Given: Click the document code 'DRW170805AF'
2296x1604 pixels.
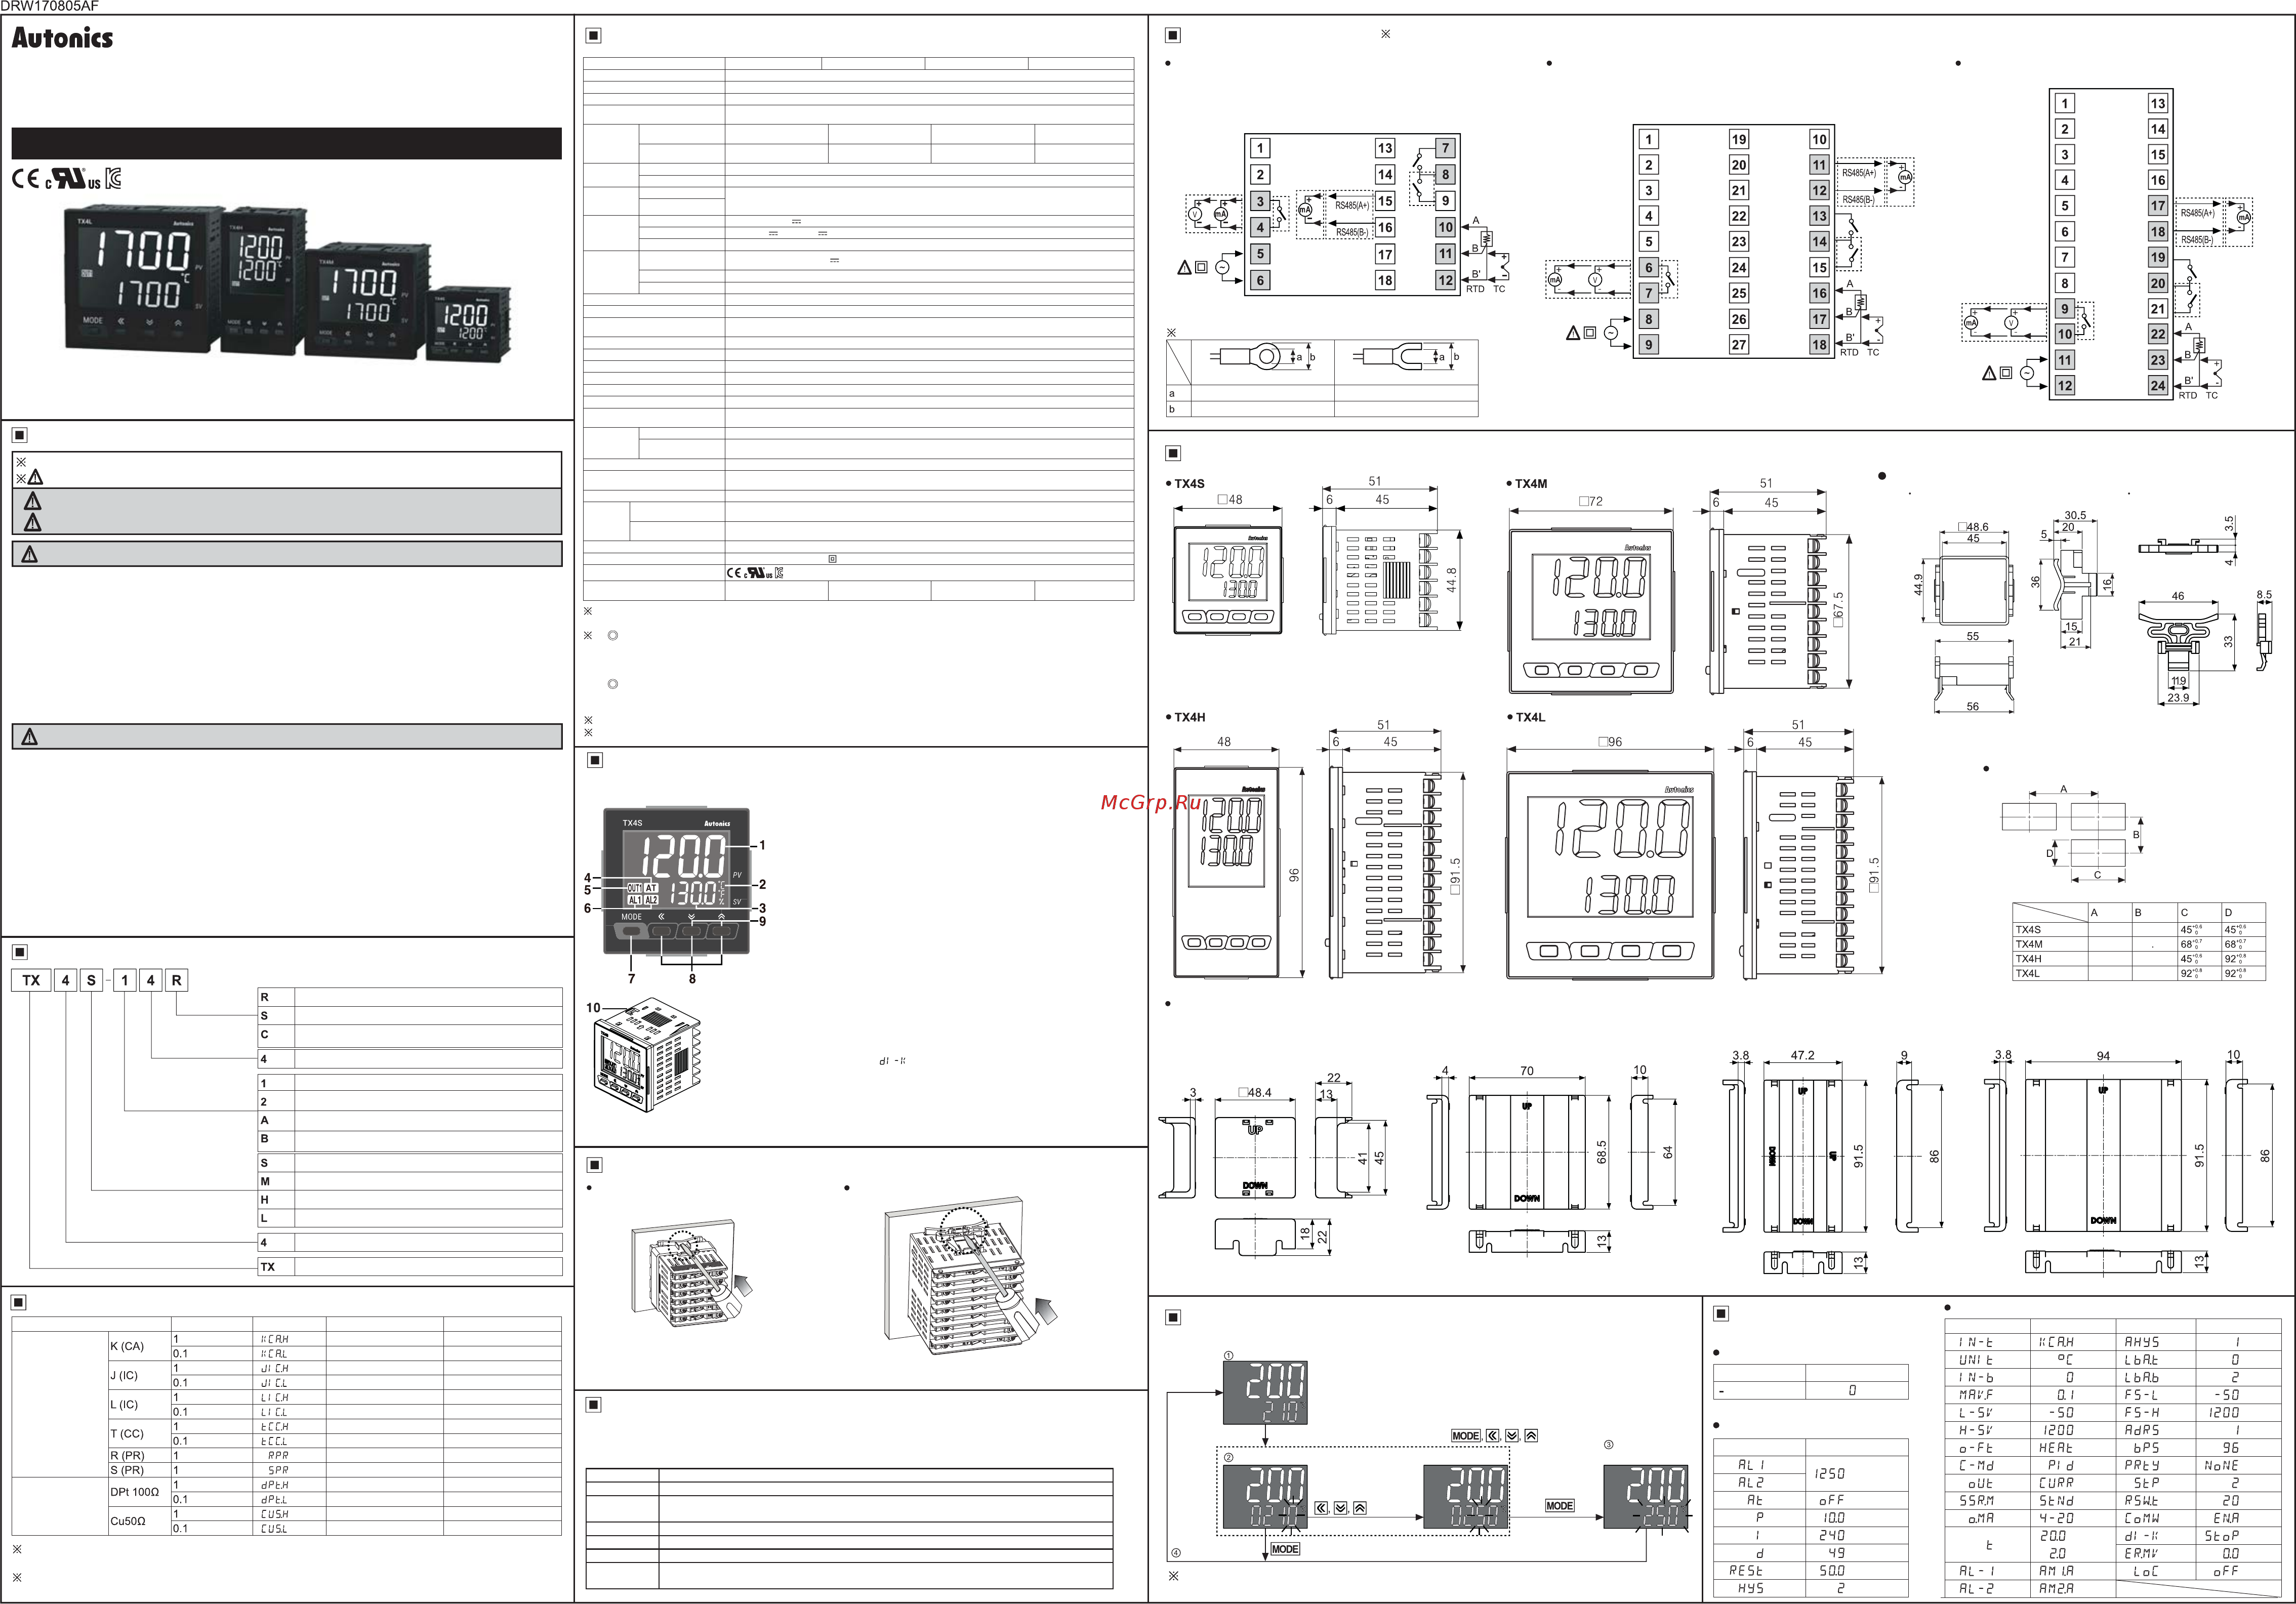Looking at the screenshot, I should [50, 6].
